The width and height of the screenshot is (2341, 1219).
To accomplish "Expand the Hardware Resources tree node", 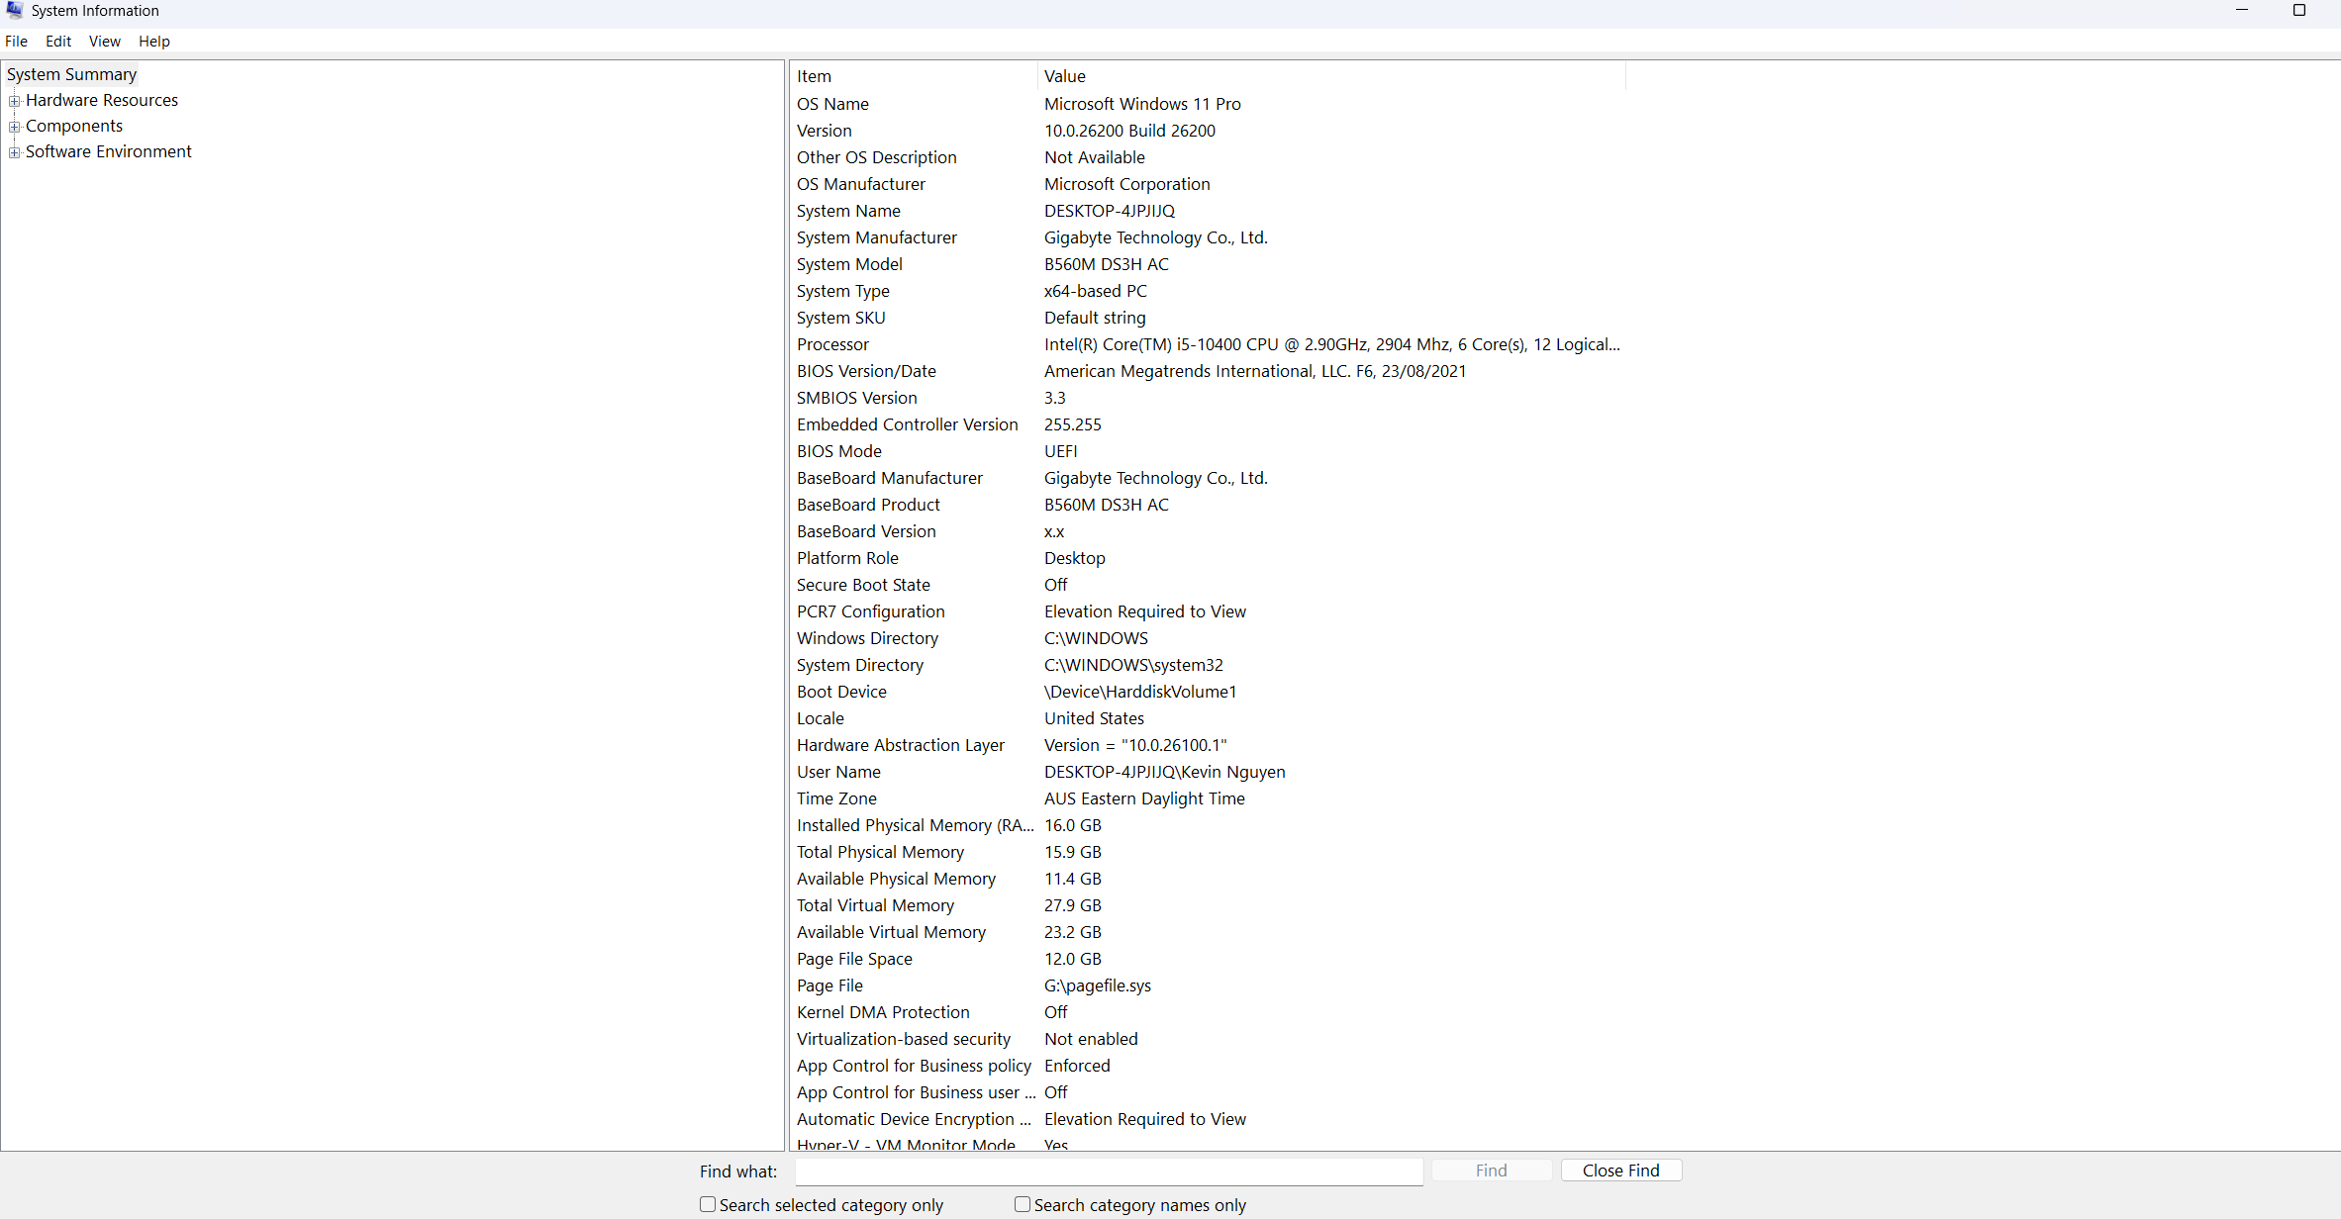I will point(14,101).
